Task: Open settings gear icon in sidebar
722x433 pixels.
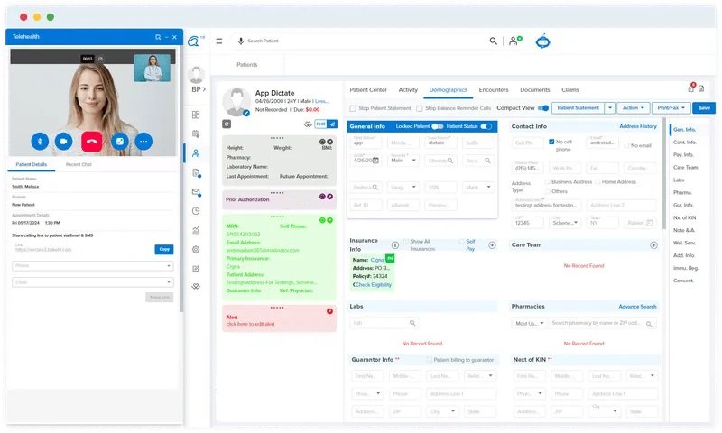Action: pyautogui.click(x=196, y=249)
